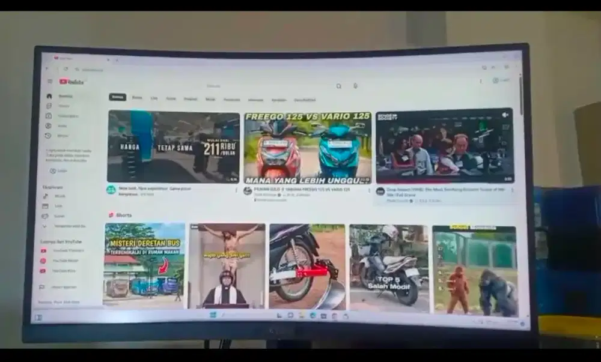Screen dimensions: 601x362
Task: Open the Freego 125 vs Vario 125 video title
Action: click(x=302, y=190)
